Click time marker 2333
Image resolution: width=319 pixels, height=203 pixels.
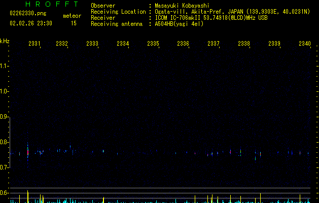[x=92, y=44]
